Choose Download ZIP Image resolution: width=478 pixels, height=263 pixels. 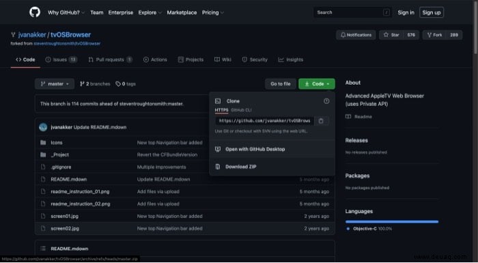click(x=272, y=167)
